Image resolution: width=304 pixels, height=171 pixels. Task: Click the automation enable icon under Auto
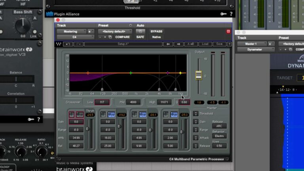[141, 31]
